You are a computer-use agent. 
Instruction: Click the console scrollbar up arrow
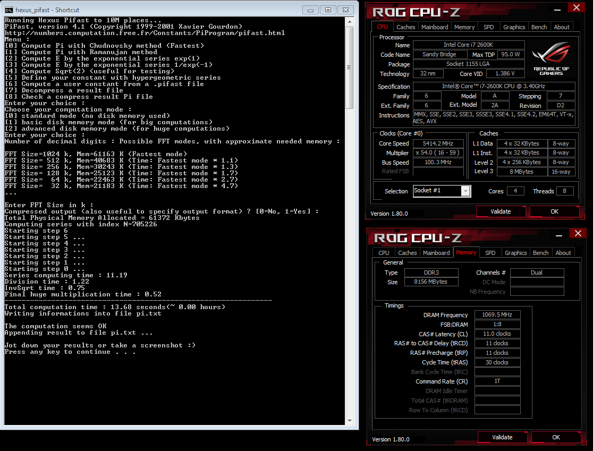(350, 22)
